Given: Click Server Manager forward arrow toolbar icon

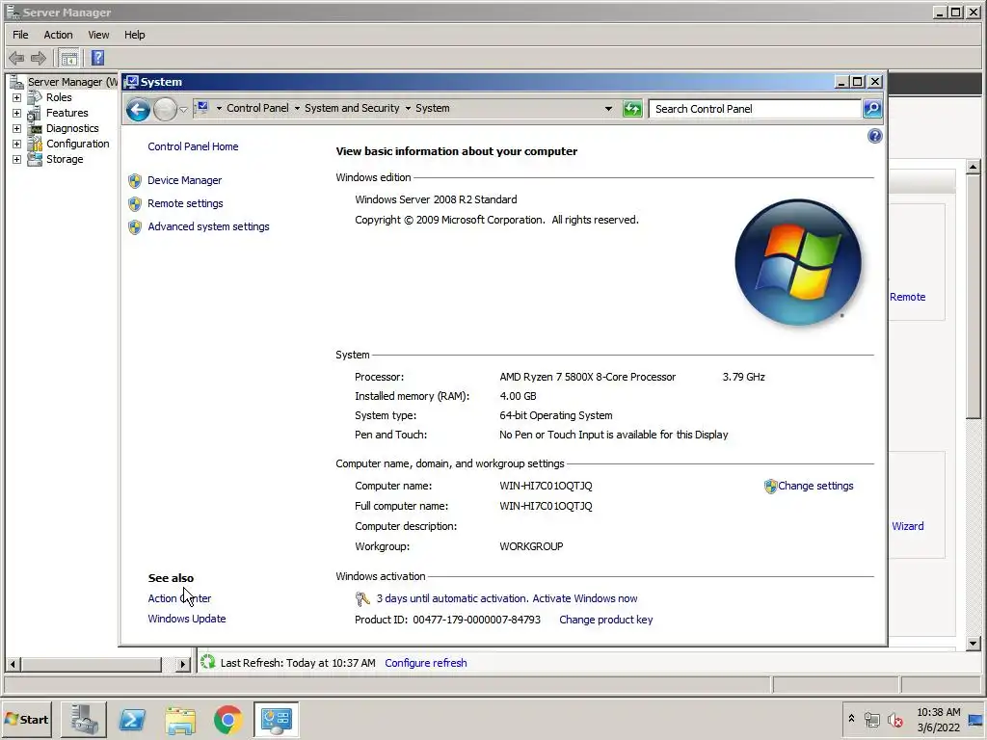Looking at the screenshot, I should click(x=39, y=59).
